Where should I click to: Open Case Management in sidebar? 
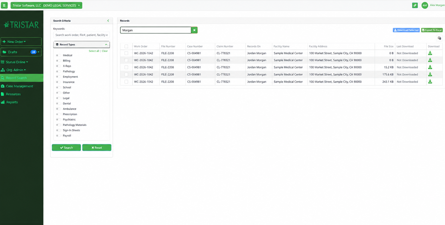tap(19, 86)
